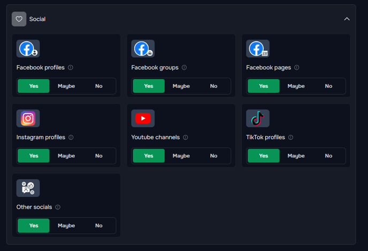Open info tooltip next to Facebook groups

click(x=184, y=67)
